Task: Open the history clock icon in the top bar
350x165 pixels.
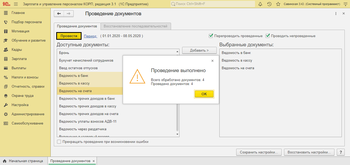Action: (x=269, y=4)
